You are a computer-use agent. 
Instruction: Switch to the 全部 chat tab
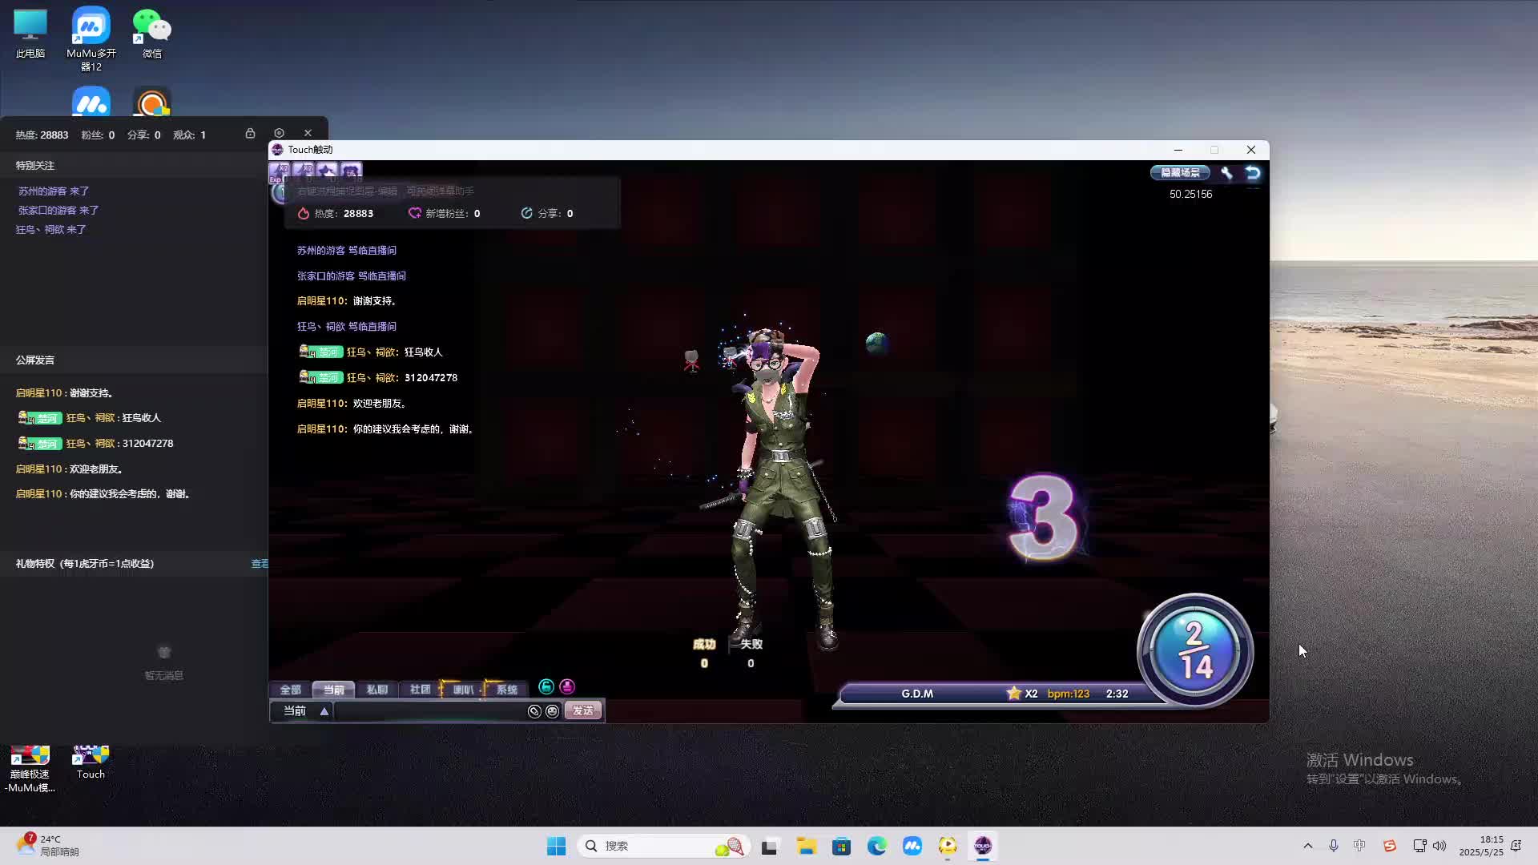coord(290,690)
